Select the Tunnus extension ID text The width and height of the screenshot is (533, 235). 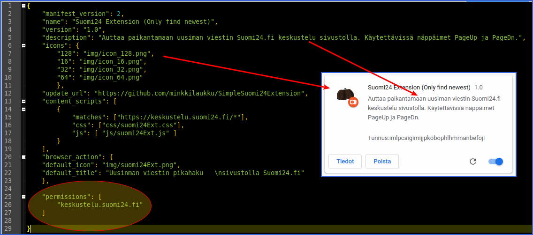[426, 138]
